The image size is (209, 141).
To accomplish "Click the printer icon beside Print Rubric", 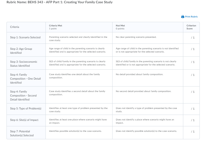I will [182, 17].
